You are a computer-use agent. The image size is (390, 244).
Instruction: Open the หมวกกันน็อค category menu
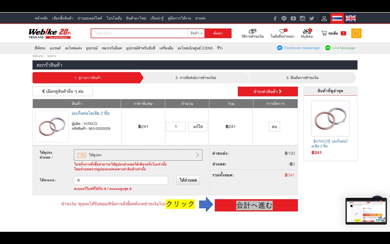click(x=112, y=48)
